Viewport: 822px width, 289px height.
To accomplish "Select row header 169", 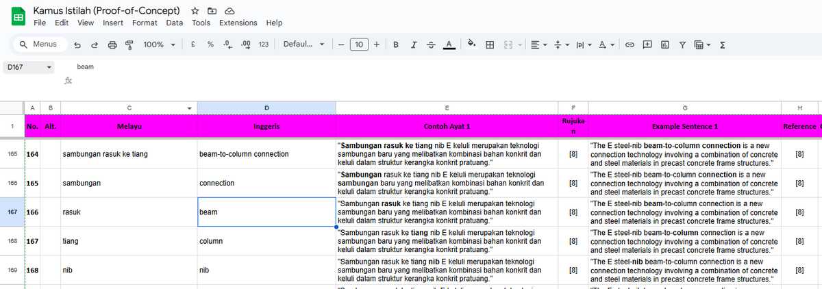I will 12,270.
